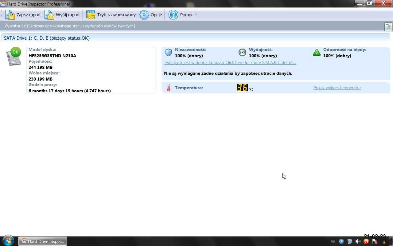Image resolution: width=393 pixels, height=246 pixels.
Task: Click the report icon at right of Żywotność bar
Action: coord(388,27)
